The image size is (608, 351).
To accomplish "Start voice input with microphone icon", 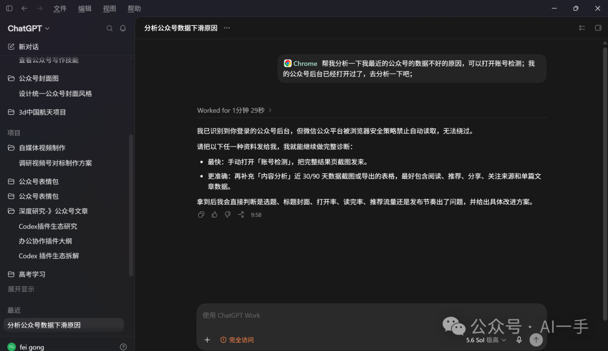I will click(519, 340).
